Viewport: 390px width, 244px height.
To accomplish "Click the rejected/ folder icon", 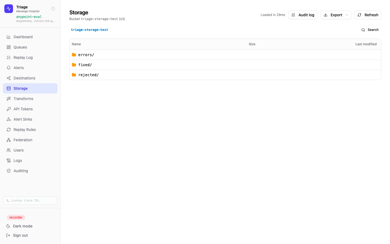I will [74, 75].
